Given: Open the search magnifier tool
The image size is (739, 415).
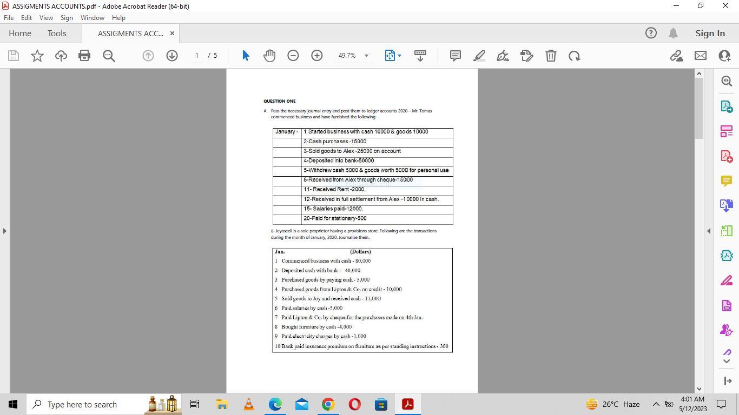Looking at the screenshot, I should (726, 81).
